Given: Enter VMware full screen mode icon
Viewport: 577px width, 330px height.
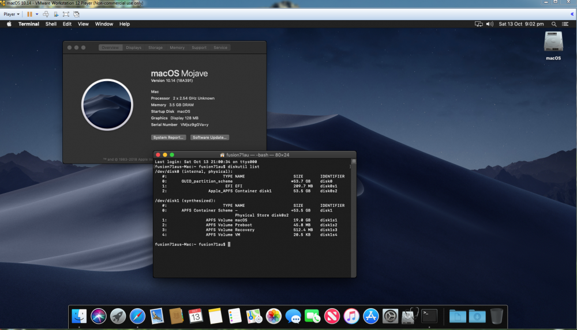Looking at the screenshot, I should click(66, 14).
